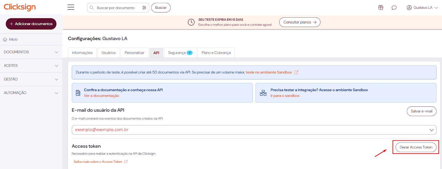Click the user profile avatar icon
442x169 pixels.
point(409,8)
